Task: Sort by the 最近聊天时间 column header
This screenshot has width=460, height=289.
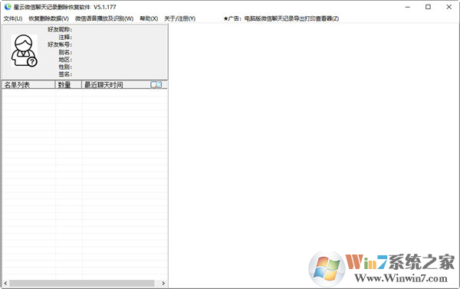Action: 116,85
